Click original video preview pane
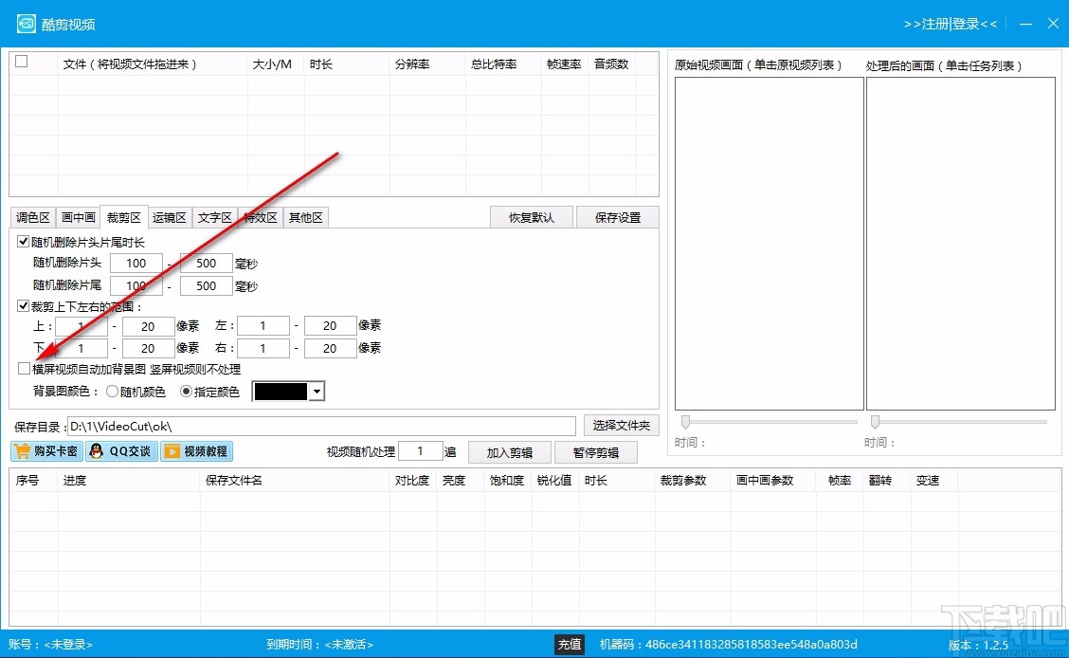This screenshot has width=1069, height=658. pyautogui.click(x=769, y=244)
